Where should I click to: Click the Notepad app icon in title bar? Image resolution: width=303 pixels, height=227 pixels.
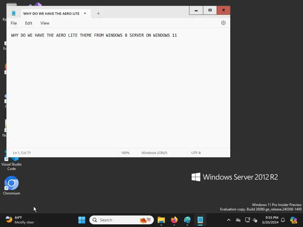(x=14, y=13)
